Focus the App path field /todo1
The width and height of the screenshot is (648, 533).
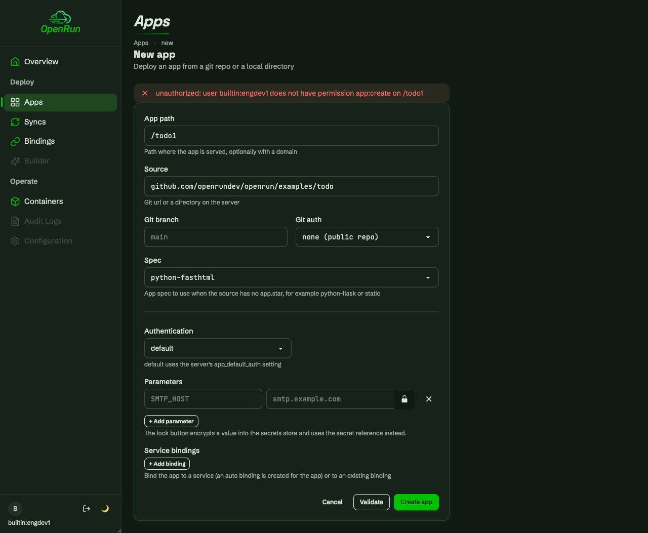click(292, 136)
